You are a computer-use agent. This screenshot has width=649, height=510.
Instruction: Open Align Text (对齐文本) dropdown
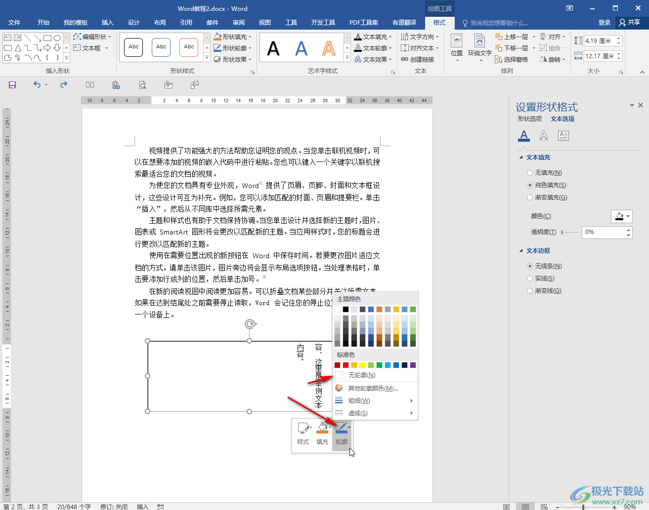tap(420, 48)
